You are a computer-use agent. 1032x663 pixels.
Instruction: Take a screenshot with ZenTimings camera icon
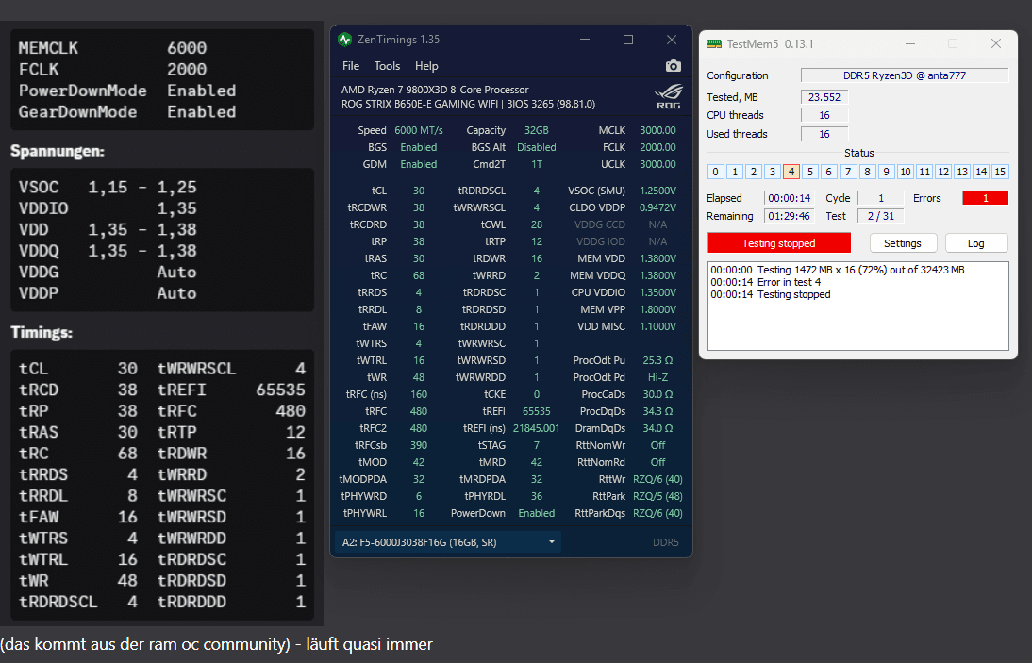pyautogui.click(x=673, y=66)
